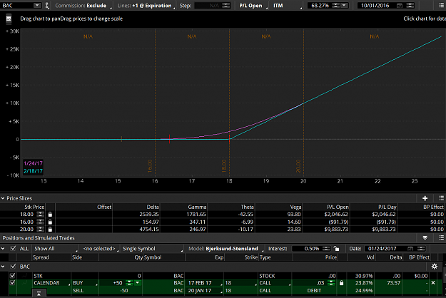Click the P/L Day column header
The height and width of the screenshot is (298, 446).
(x=387, y=207)
